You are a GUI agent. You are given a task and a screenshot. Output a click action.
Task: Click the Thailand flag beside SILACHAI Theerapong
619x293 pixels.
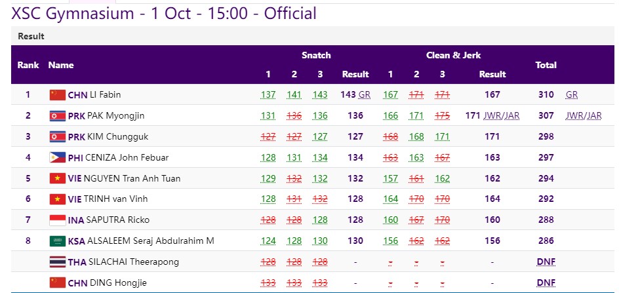pyautogui.click(x=57, y=262)
